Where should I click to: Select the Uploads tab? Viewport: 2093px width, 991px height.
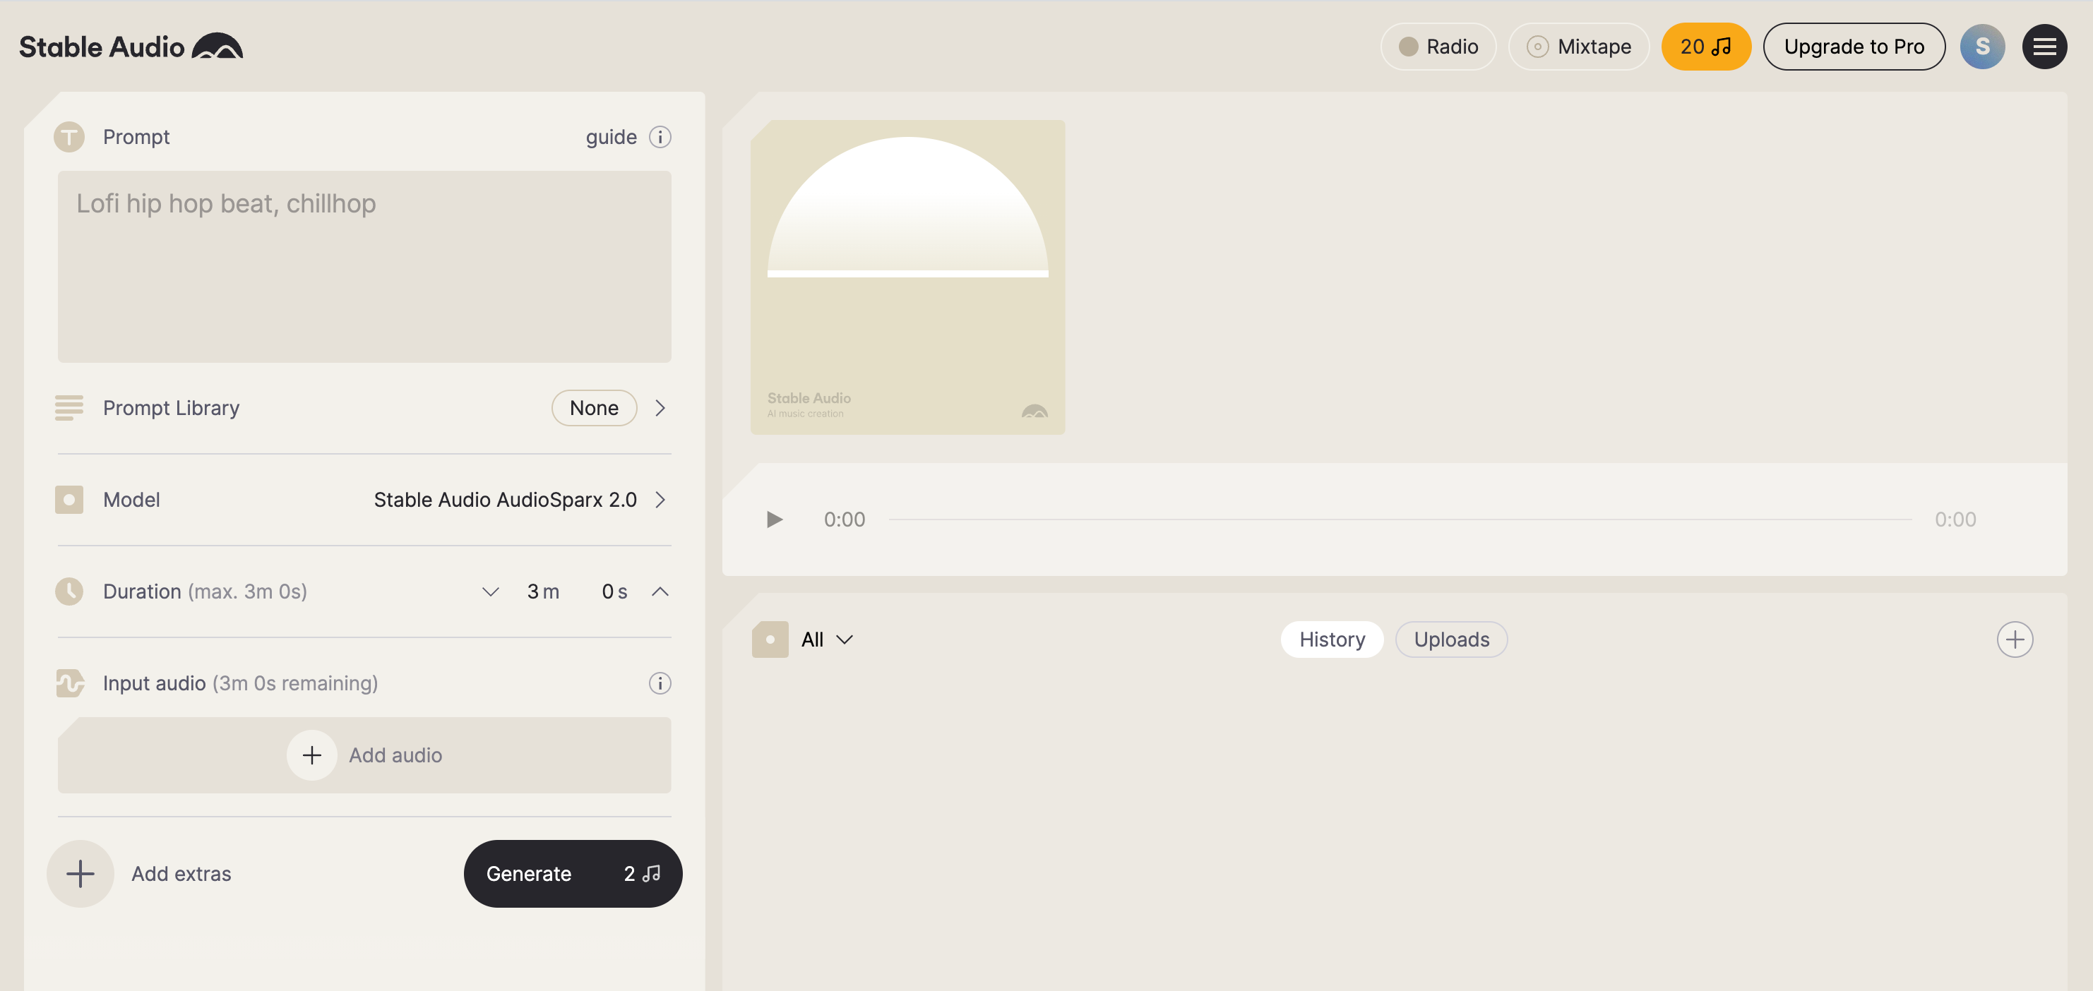coord(1451,639)
